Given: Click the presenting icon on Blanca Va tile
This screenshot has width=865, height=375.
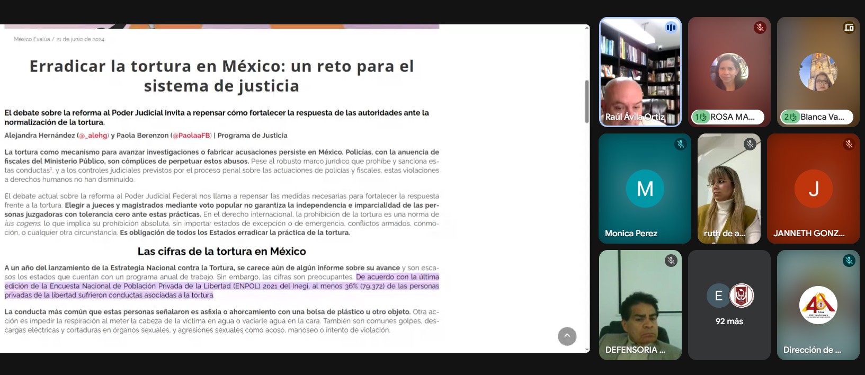Looking at the screenshot, I should coord(849,28).
